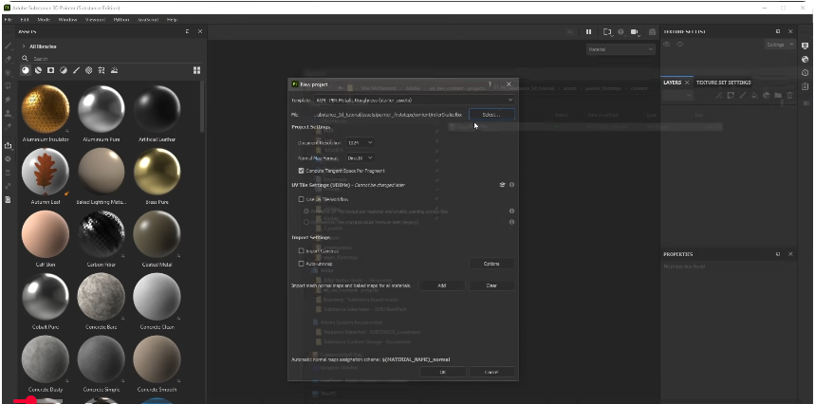Screen dimensions: 815x404
Task: Enable Auto-unwrap checkbox
Action: 301,264
